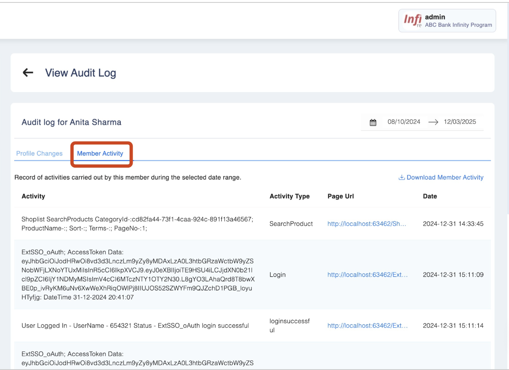The image size is (509, 370).
Task: Open the calendar icon for date range
Action: (x=373, y=122)
